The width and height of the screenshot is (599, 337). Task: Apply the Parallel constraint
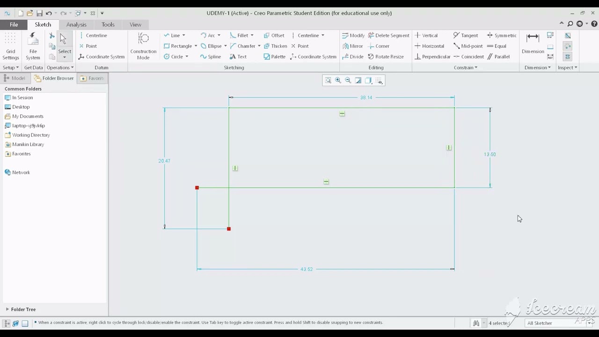pyautogui.click(x=498, y=57)
